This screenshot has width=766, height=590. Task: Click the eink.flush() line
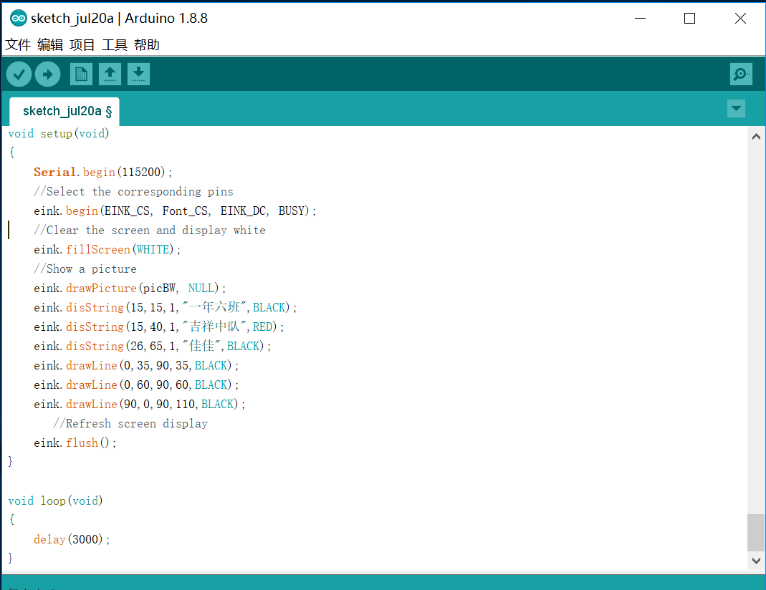[75, 443]
